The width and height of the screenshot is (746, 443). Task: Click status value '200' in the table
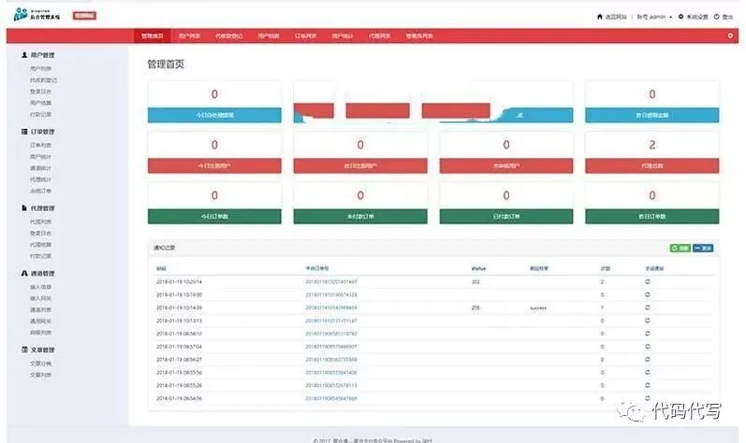click(475, 307)
